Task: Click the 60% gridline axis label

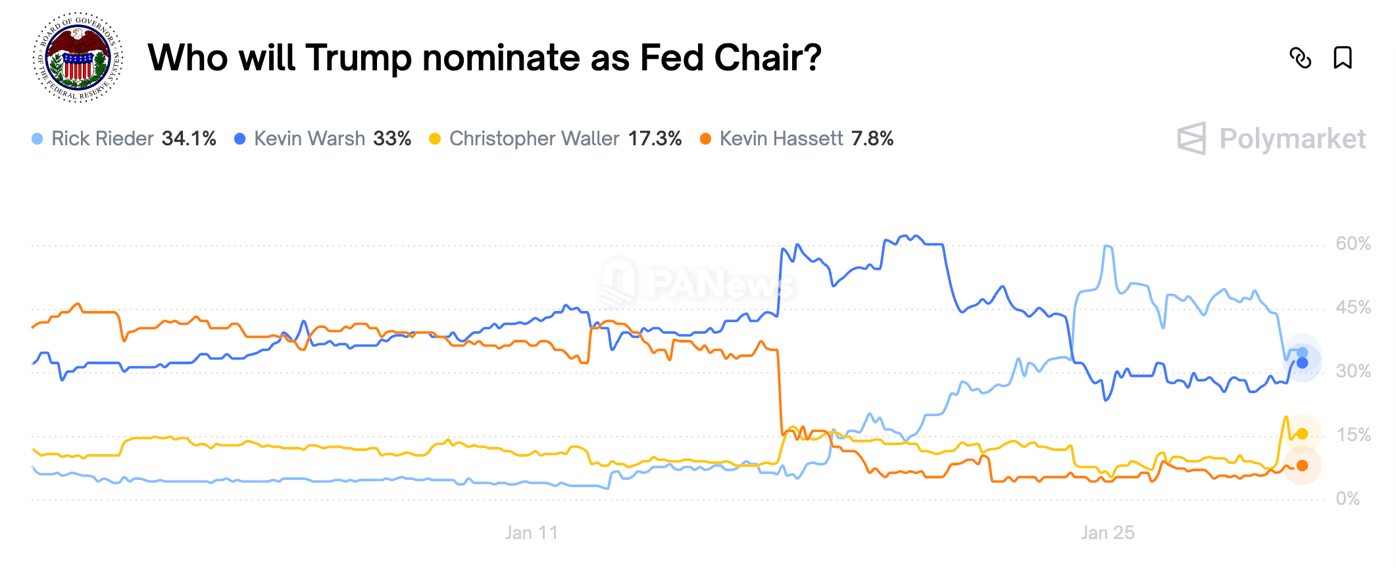Action: click(1353, 244)
